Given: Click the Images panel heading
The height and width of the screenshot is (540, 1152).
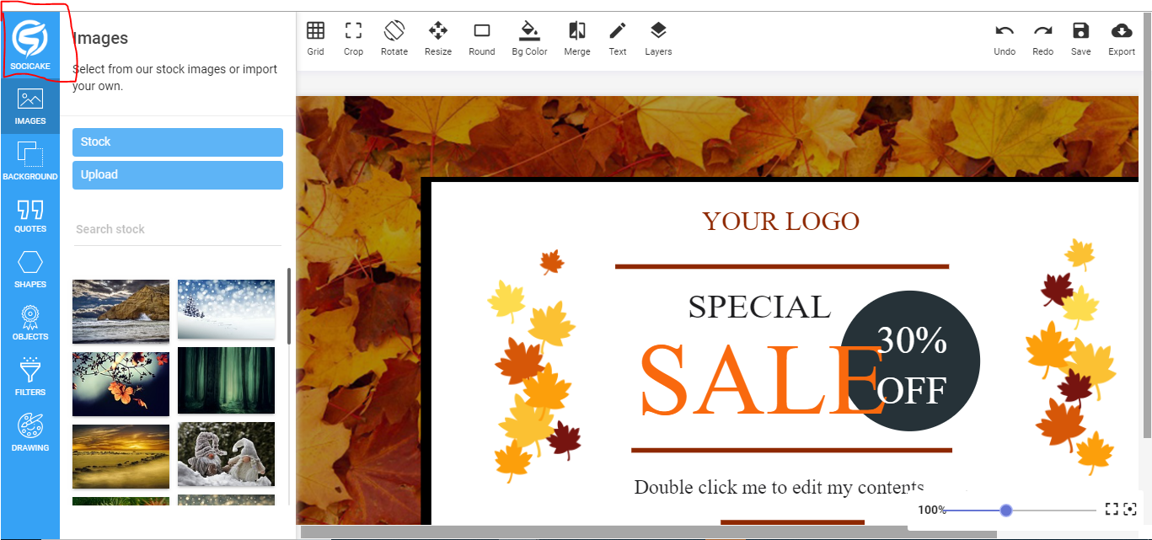Looking at the screenshot, I should coord(100,38).
